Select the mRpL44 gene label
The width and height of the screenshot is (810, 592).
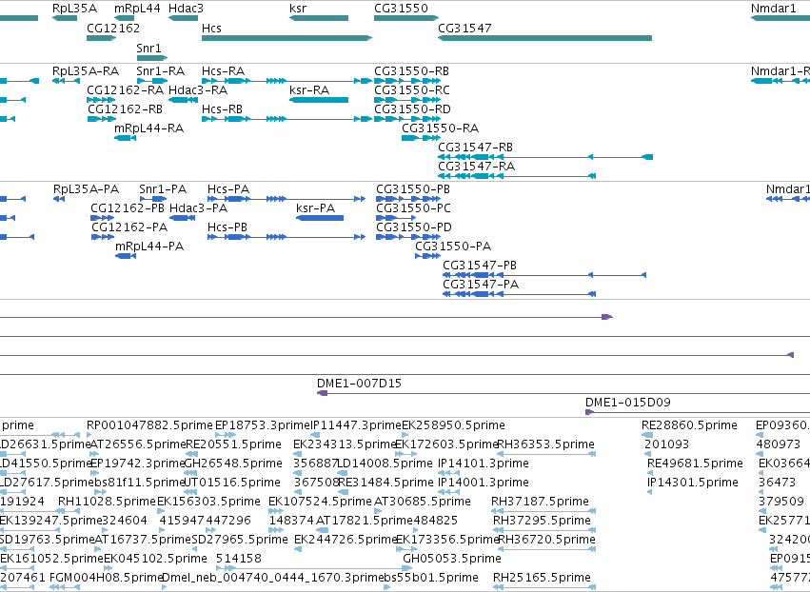coord(137,9)
